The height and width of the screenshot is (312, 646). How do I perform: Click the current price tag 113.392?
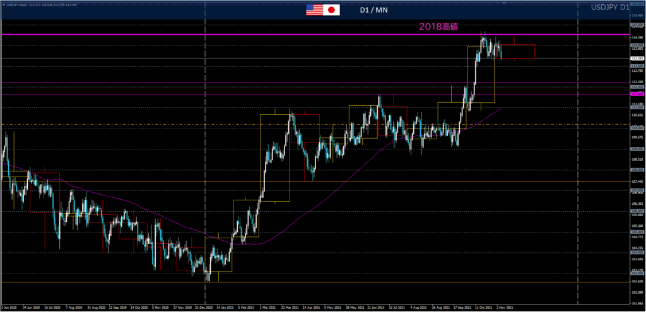(637, 59)
